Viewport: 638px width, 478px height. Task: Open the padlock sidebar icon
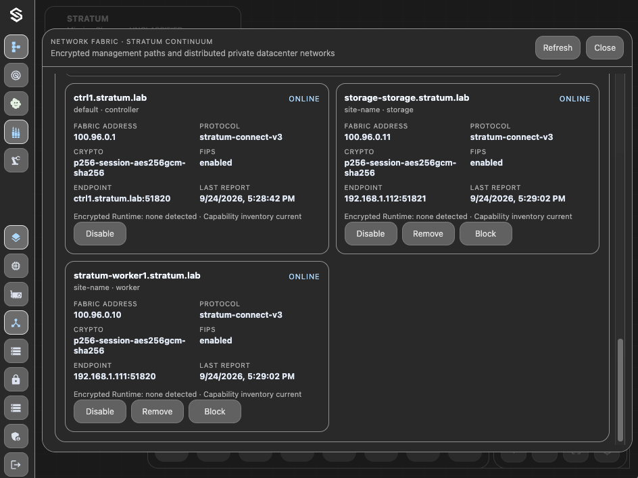coord(16,379)
